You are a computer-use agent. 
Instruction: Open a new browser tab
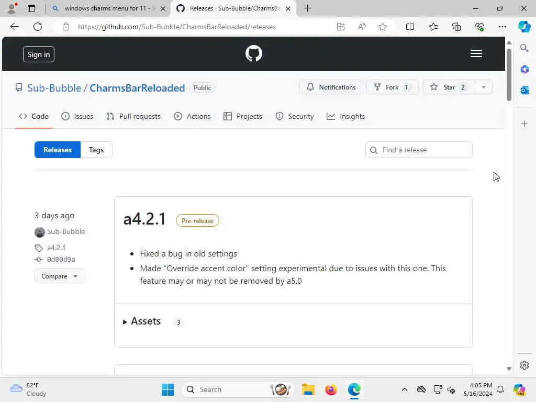[x=307, y=8]
